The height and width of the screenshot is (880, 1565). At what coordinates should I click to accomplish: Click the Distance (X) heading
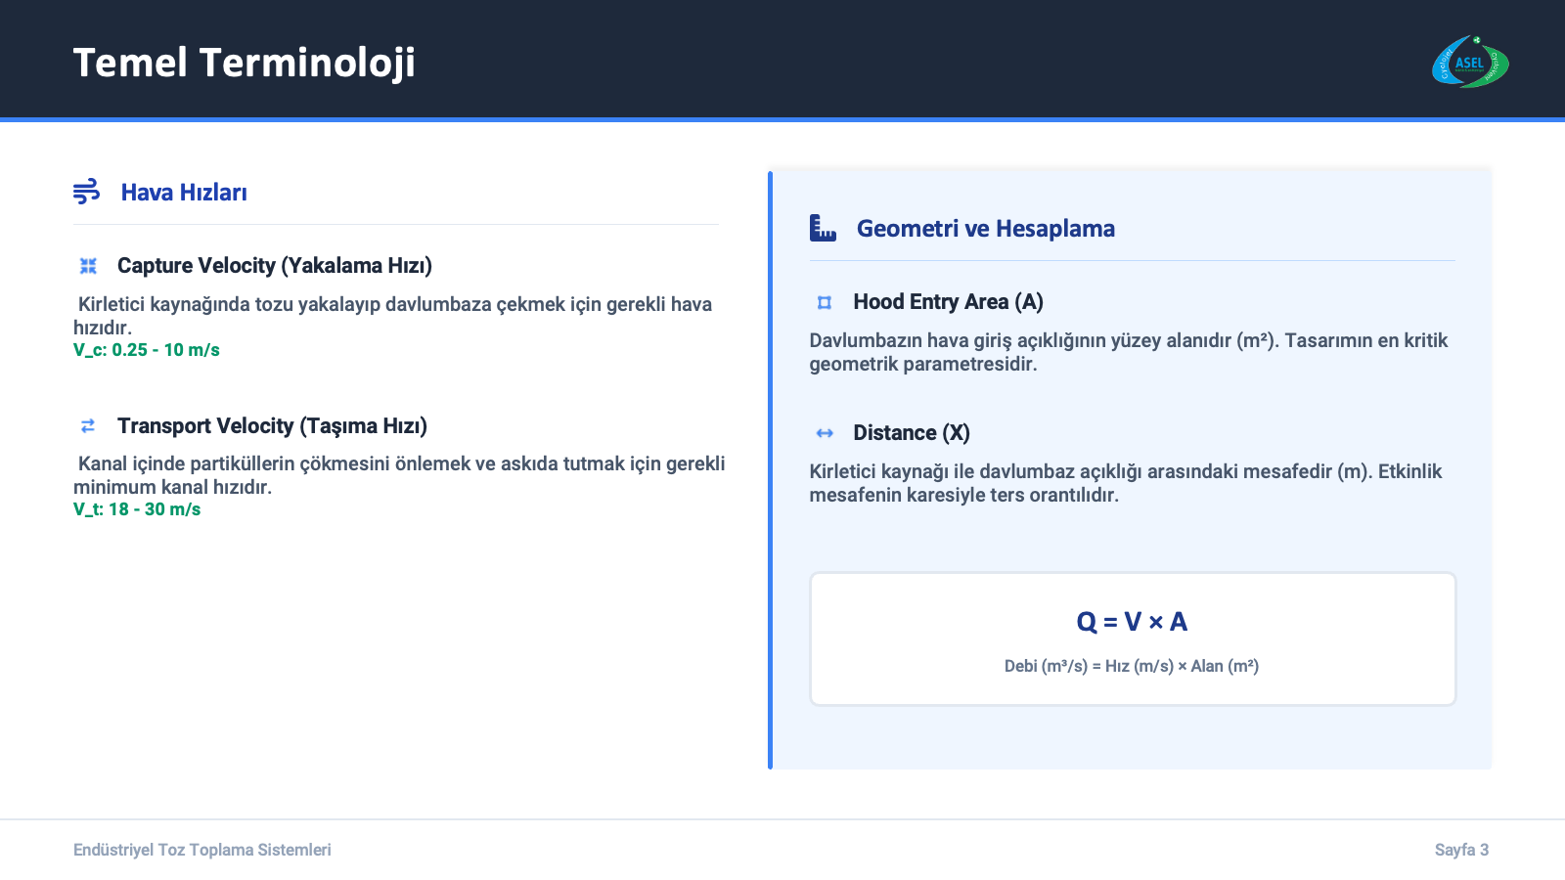[x=911, y=433]
